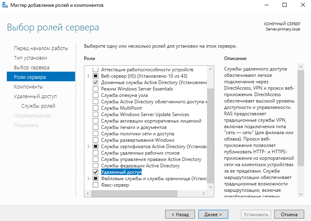
Task: Open the Перед началом работы step
Action: [x=41, y=48]
